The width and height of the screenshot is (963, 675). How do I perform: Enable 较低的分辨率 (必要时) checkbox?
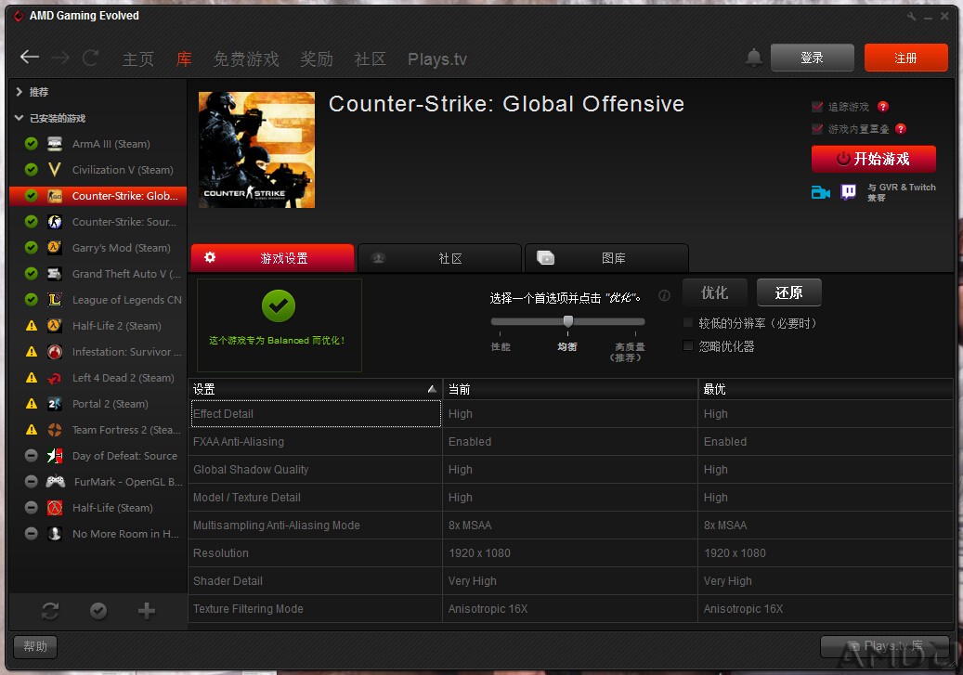688,323
